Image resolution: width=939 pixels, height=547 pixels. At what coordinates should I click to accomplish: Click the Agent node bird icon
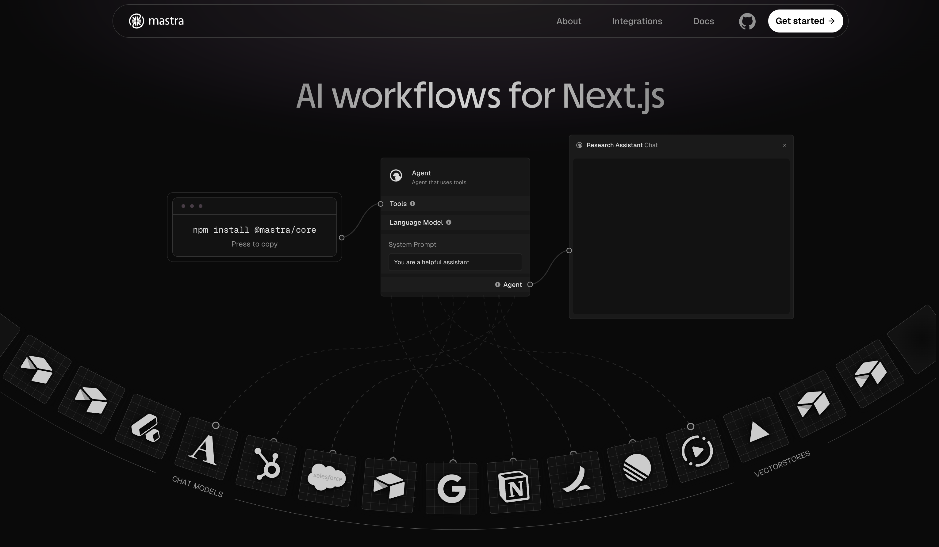coord(396,175)
